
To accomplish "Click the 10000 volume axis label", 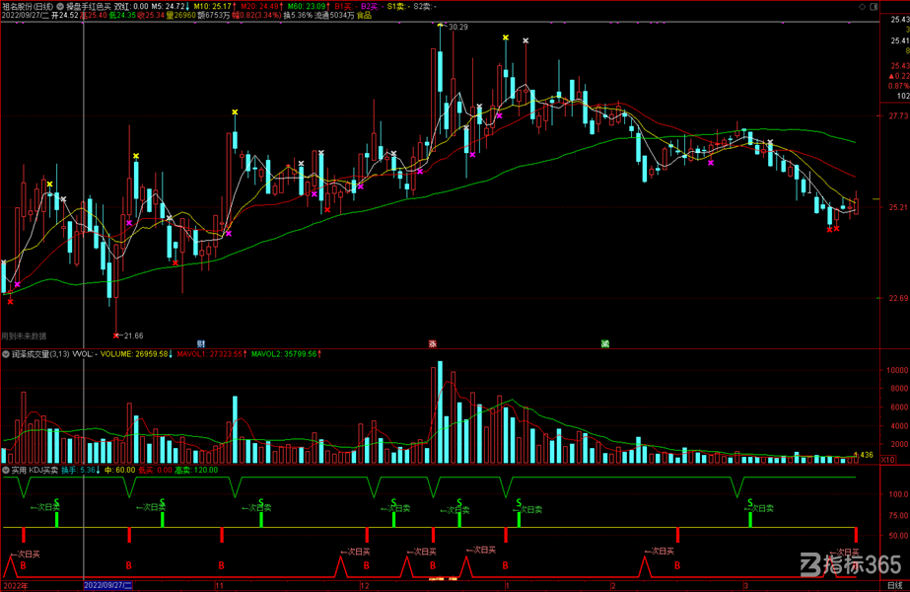I will [897, 370].
